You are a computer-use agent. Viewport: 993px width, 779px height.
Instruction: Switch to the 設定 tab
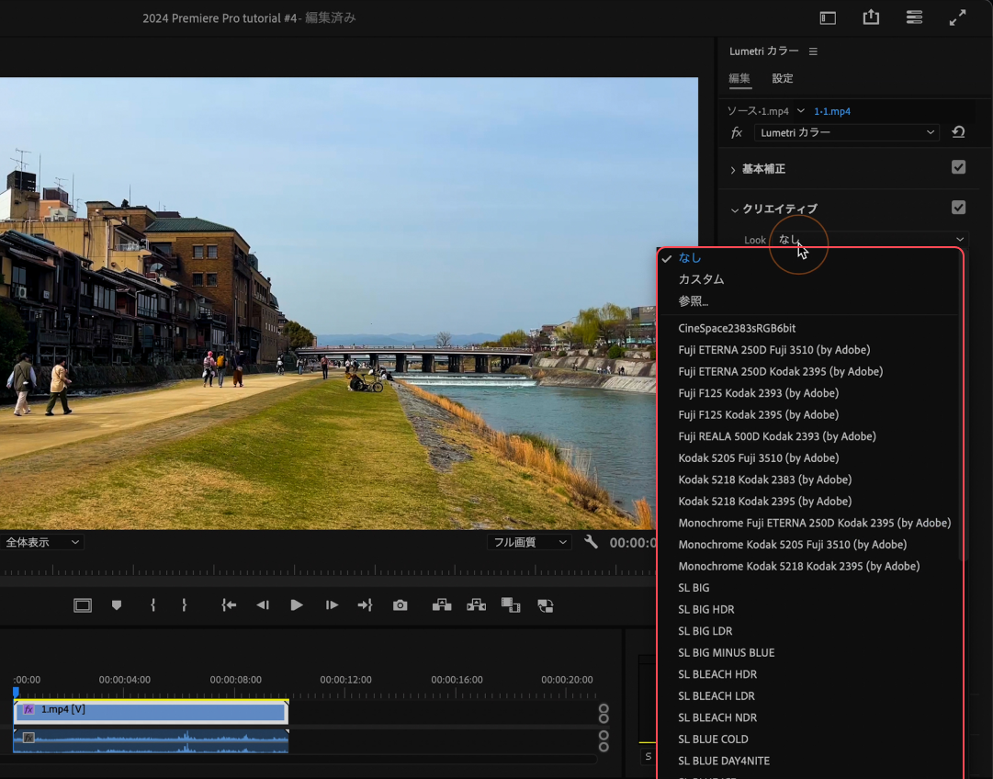coord(782,79)
